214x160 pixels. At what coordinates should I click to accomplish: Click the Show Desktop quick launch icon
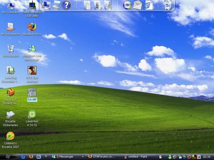coord(39,157)
